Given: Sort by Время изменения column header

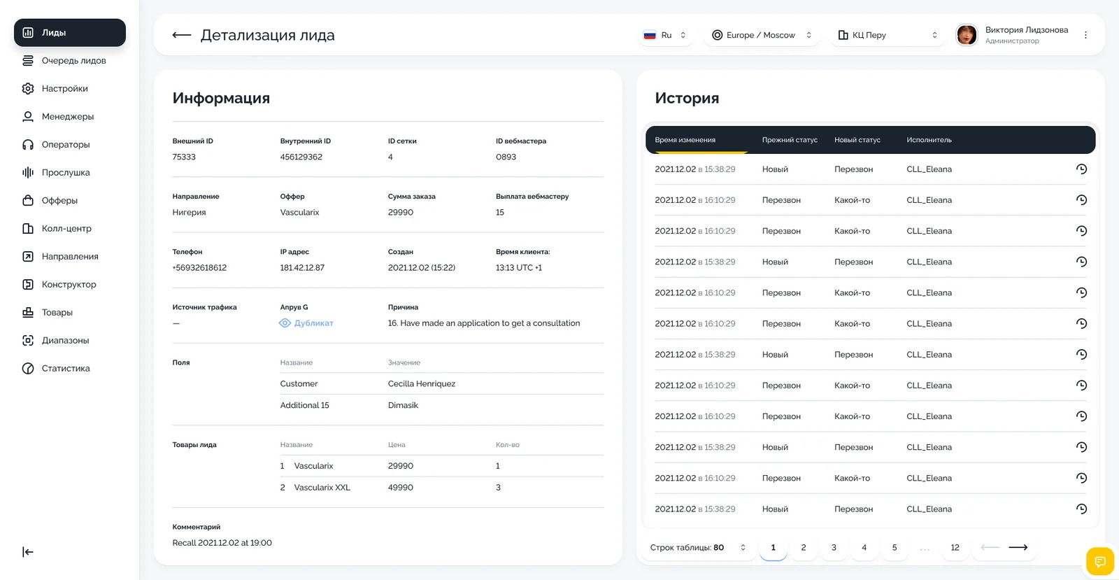Looking at the screenshot, I should 685,140.
